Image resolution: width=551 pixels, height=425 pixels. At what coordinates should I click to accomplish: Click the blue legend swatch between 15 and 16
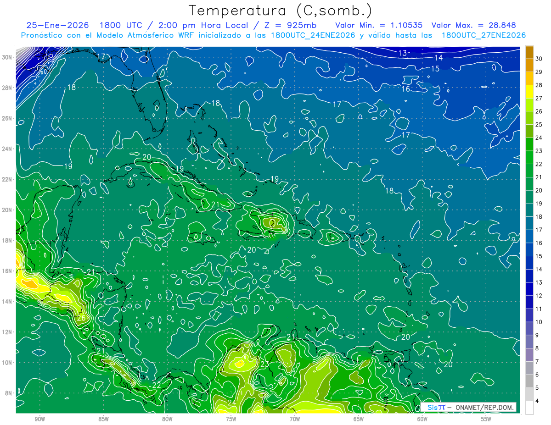(x=529, y=249)
